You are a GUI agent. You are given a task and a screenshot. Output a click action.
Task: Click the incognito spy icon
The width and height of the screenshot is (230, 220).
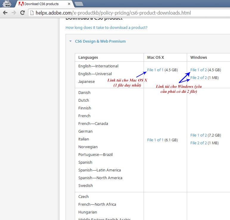(7, 4)
